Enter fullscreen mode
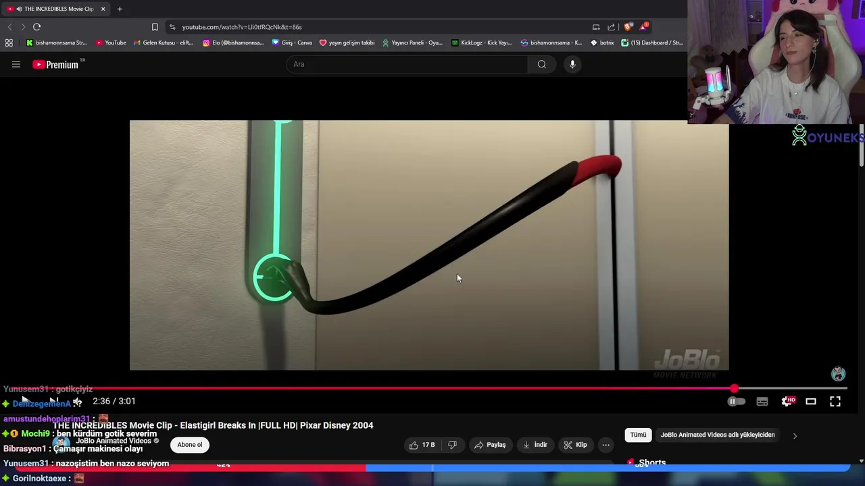Screen dimensions: 865x486 pyautogui.click(x=835, y=402)
